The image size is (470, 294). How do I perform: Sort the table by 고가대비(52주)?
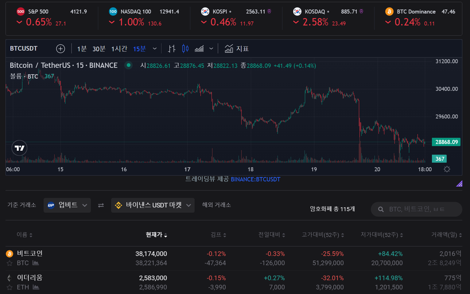[323, 235]
